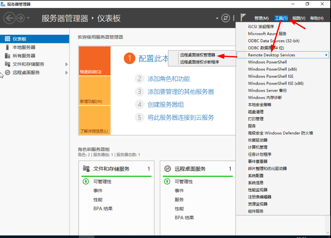
Task: Click 可管理性 in 文件和存储服务 tile
Action: point(102,182)
